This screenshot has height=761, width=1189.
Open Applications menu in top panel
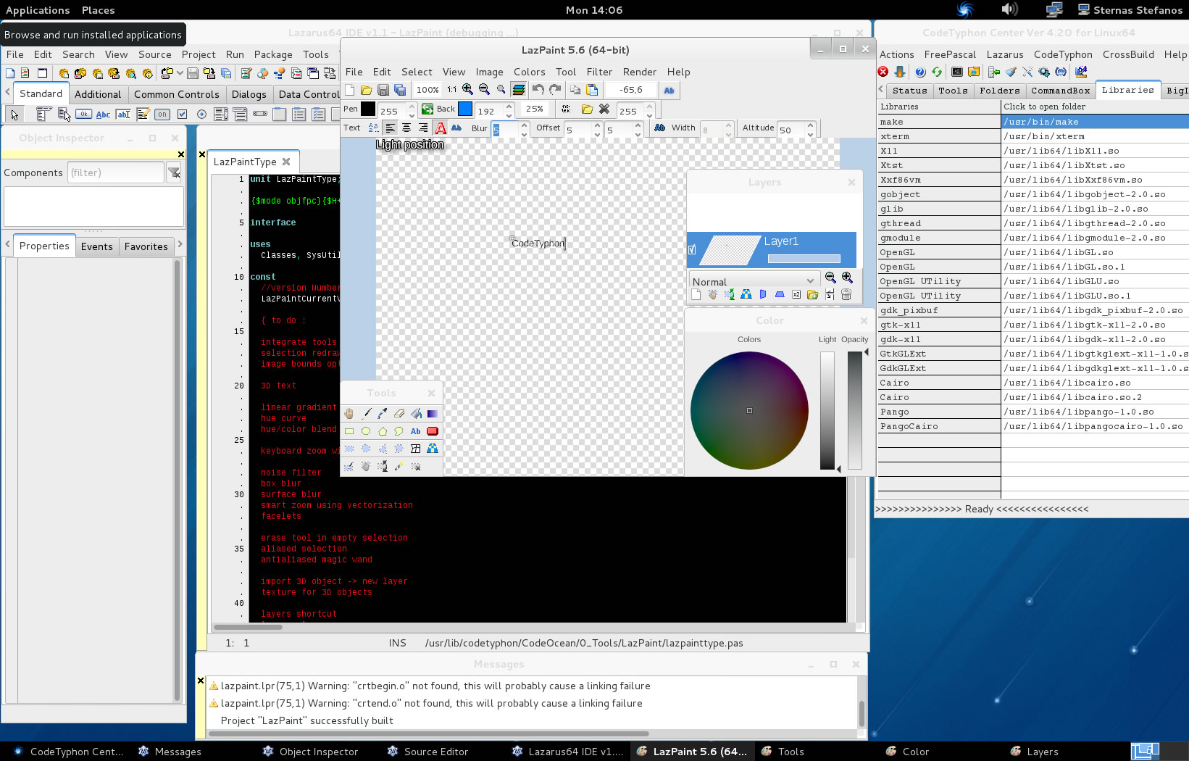(38, 10)
